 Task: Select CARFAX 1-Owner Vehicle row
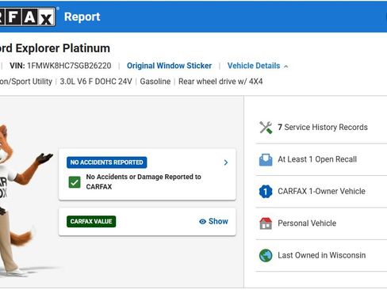(x=321, y=192)
